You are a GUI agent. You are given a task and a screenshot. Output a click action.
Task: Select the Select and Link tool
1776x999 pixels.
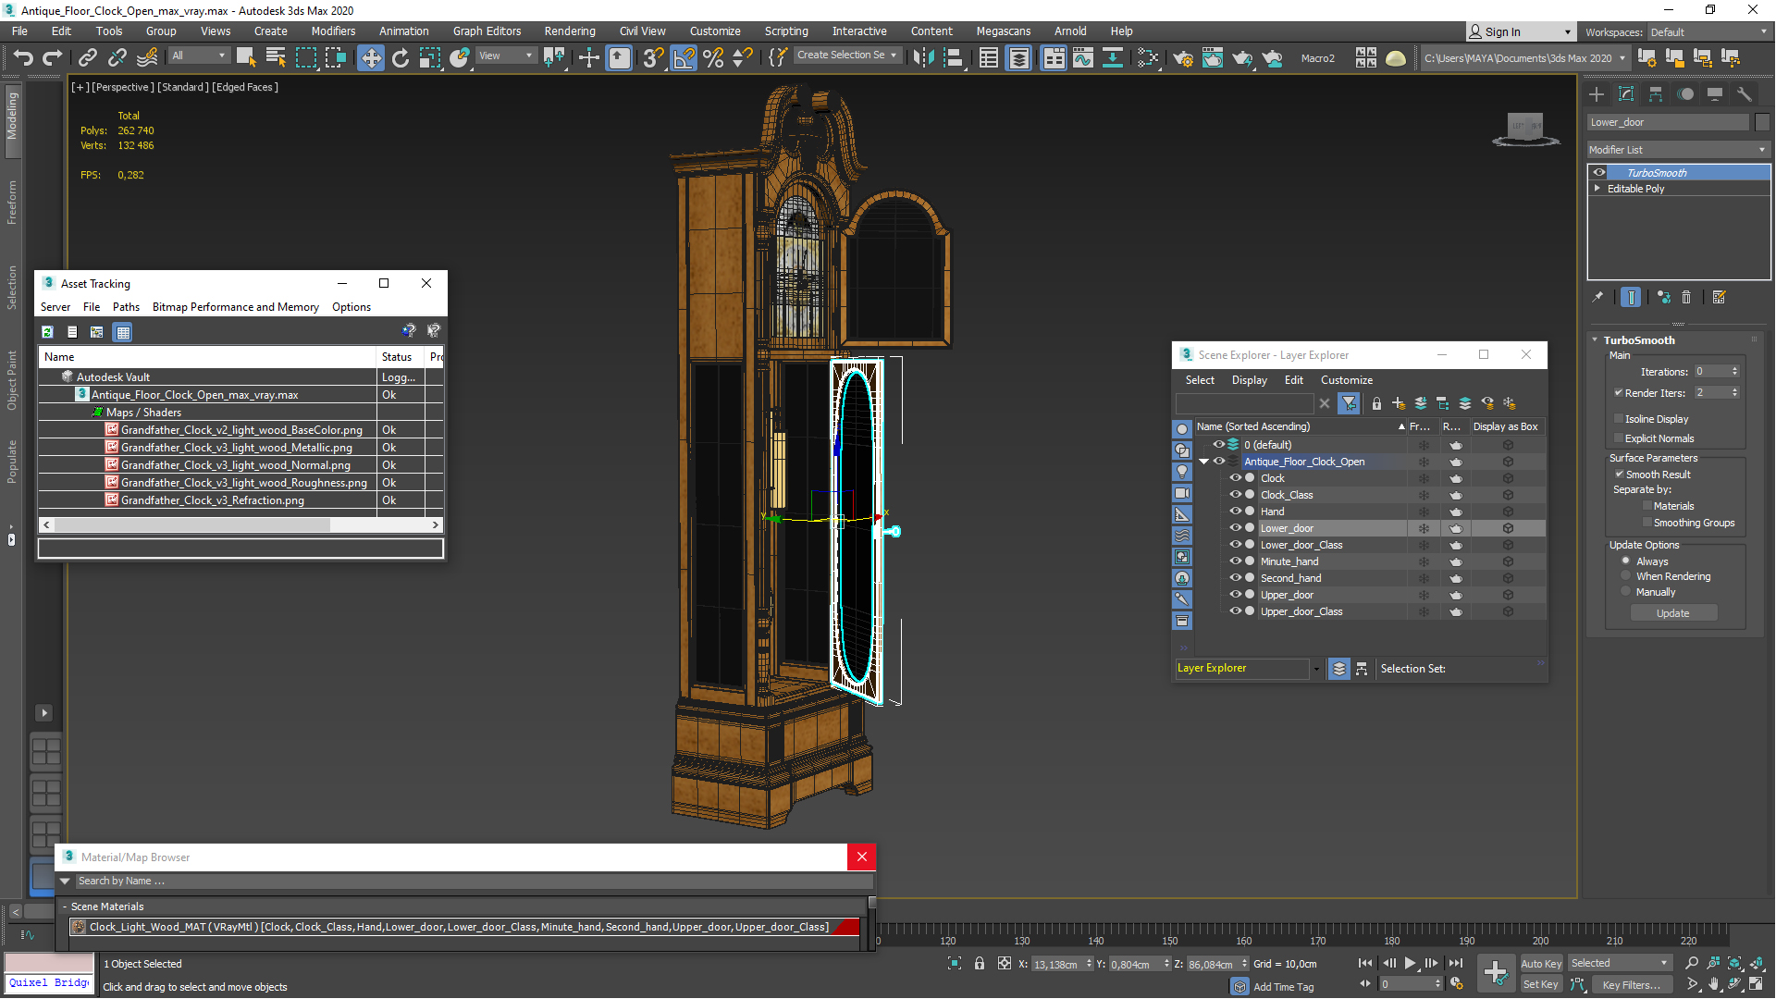click(87, 58)
